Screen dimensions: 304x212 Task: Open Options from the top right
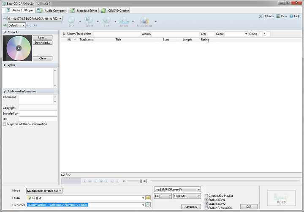[266, 16]
